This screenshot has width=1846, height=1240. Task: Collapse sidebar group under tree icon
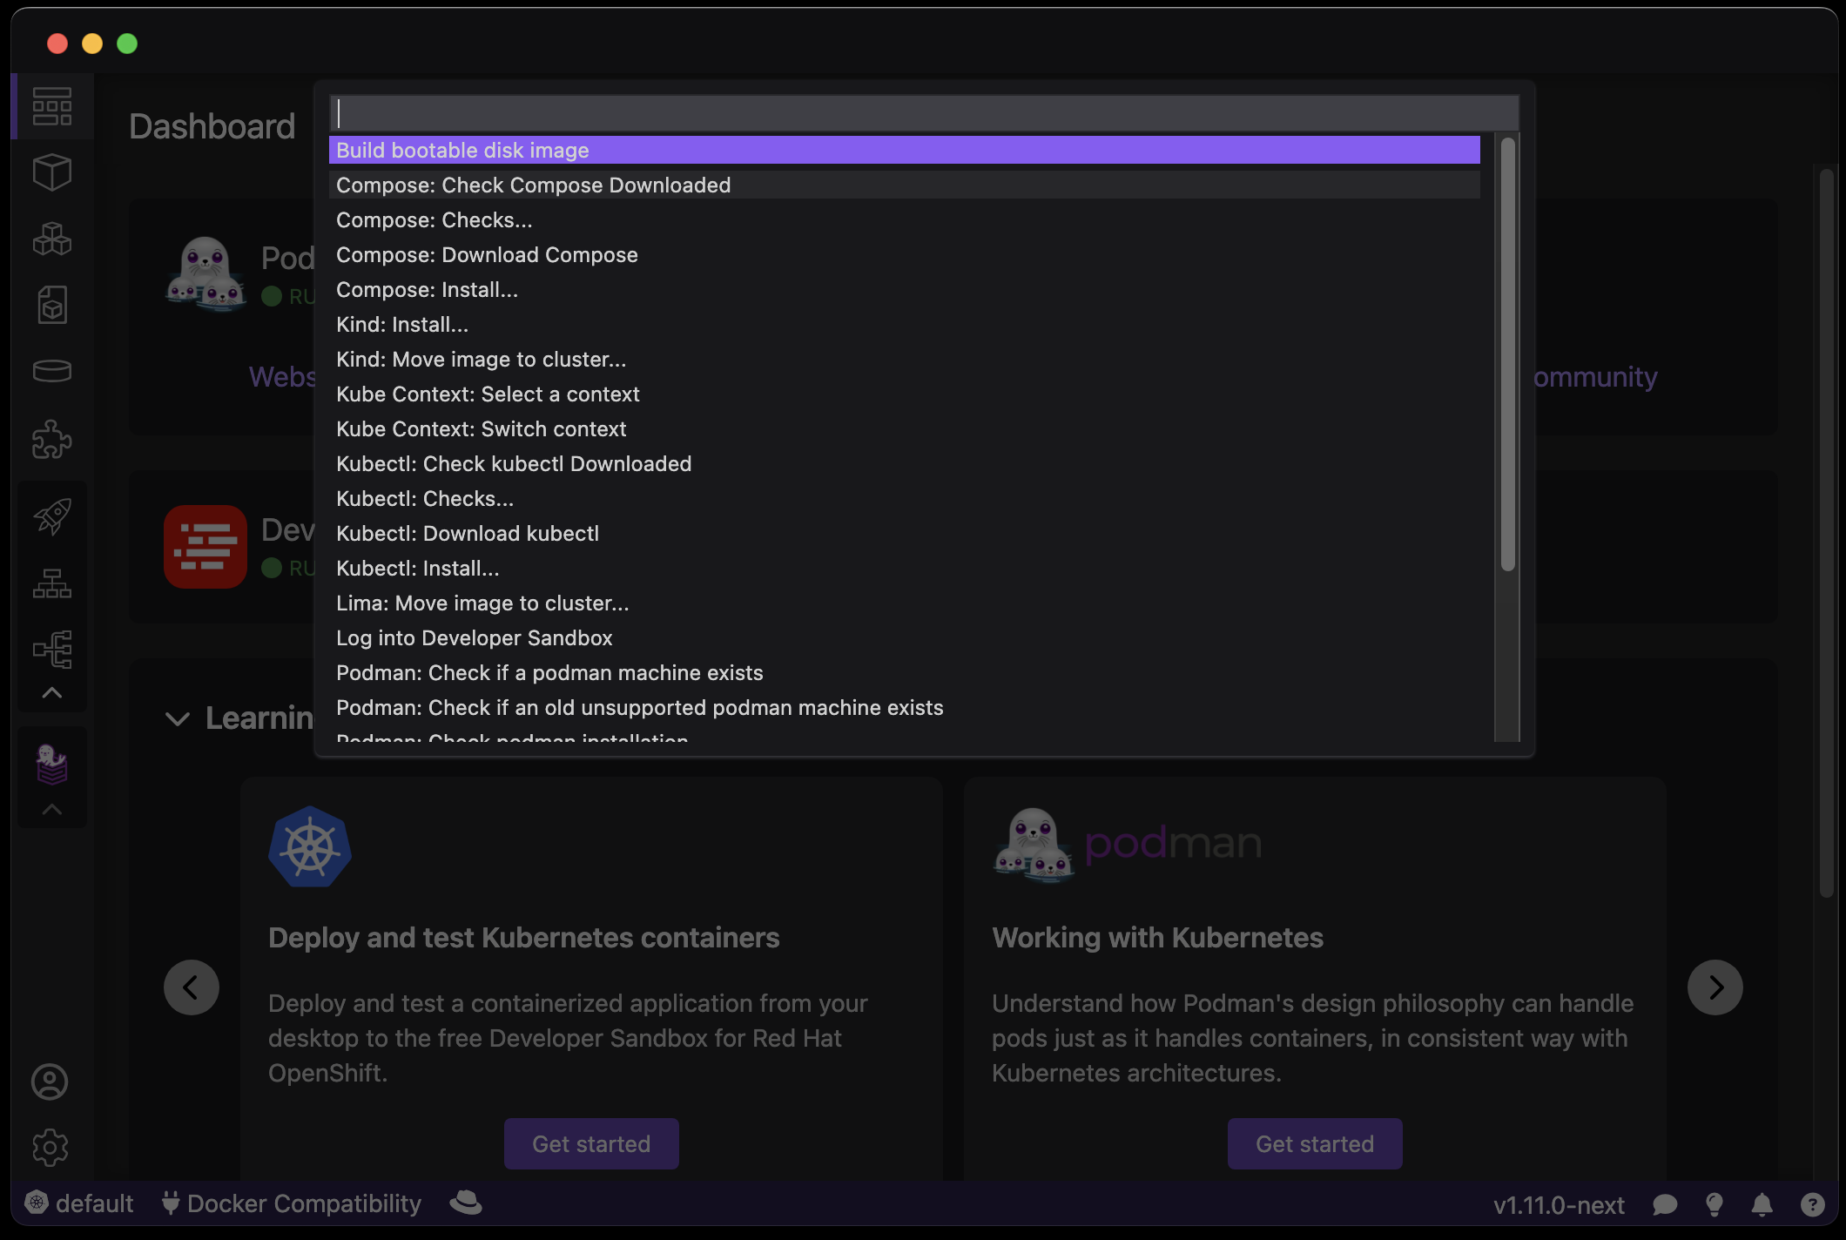tap(51, 693)
